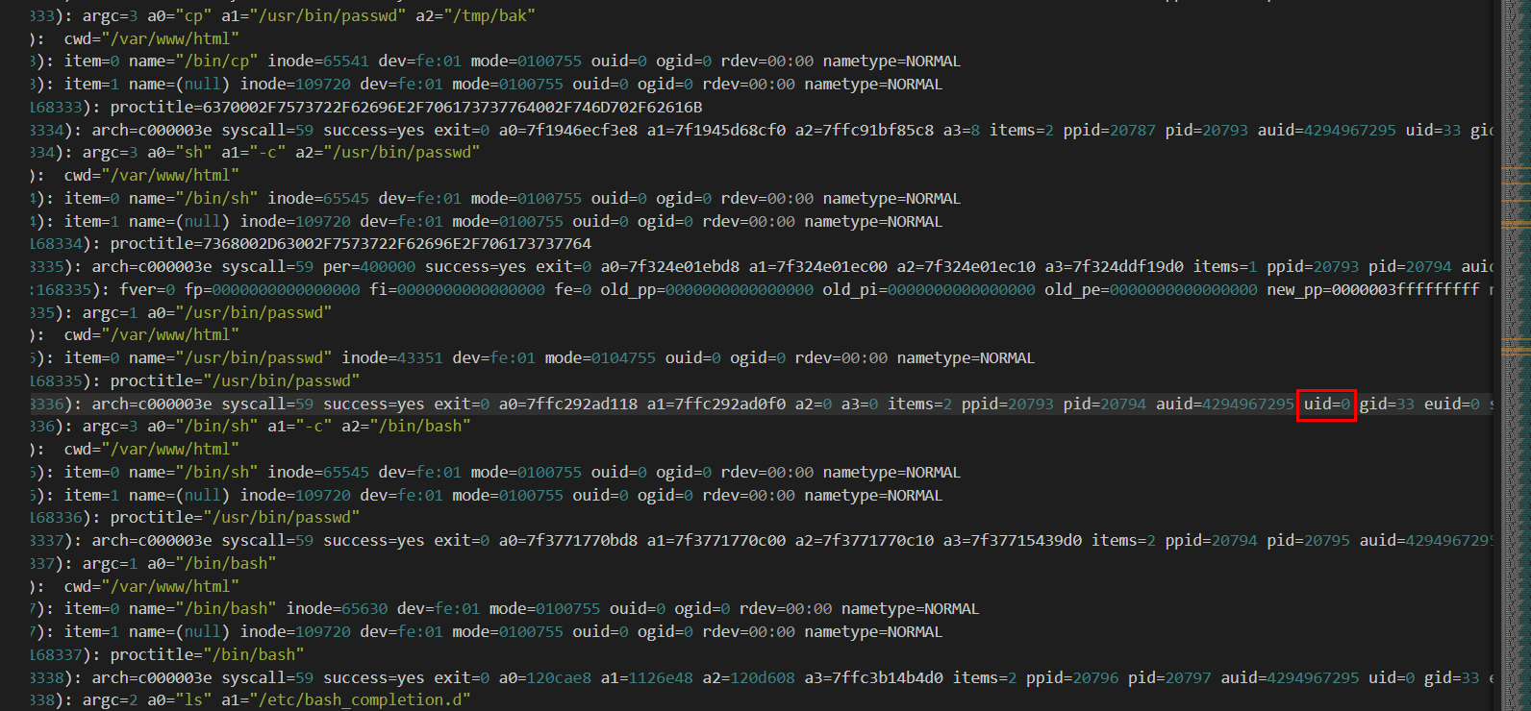Viewport: 1531px width, 711px height.
Task: Select the old_pp=0000000000000000 field
Action: 707,289
